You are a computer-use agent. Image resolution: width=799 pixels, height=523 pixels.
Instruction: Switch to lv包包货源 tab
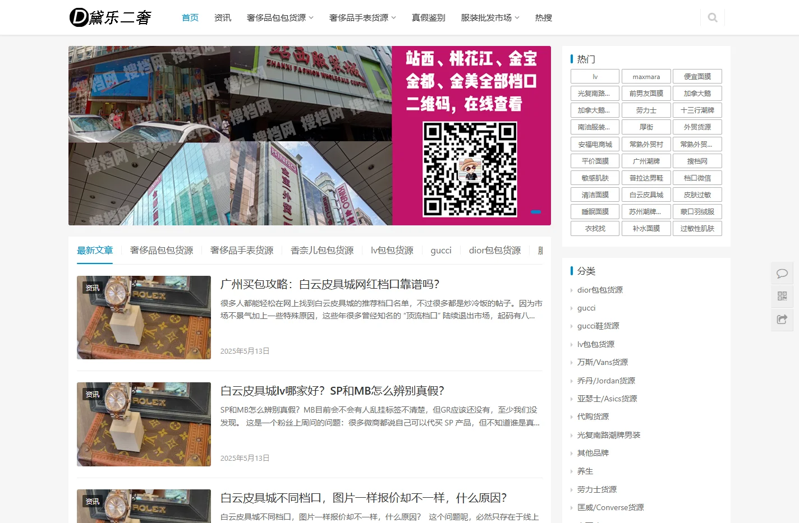pos(392,250)
